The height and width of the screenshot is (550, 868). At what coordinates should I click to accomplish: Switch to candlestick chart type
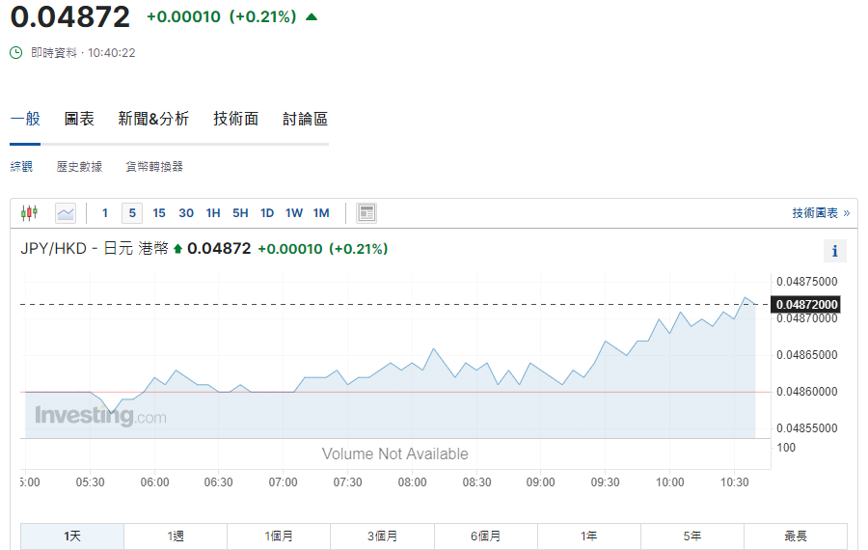click(x=29, y=213)
